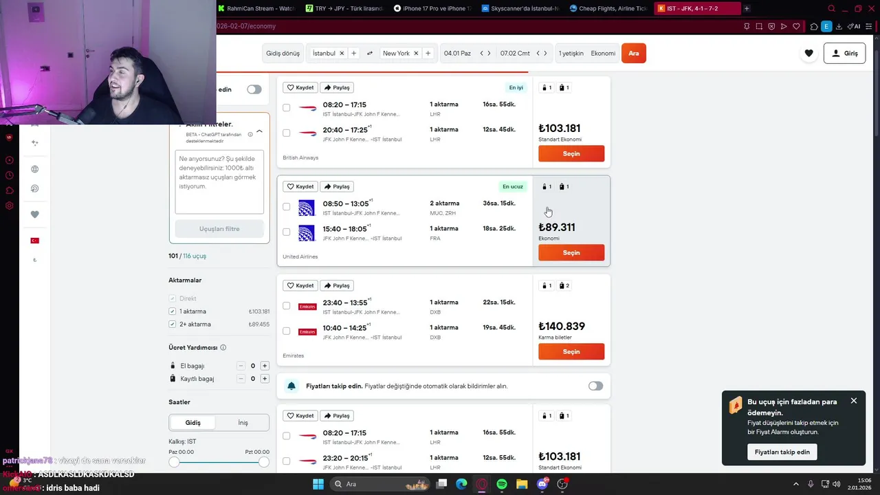Click next day arrow for 07.02 Cmt
Image resolution: width=880 pixels, height=495 pixels.
click(x=546, y=53)
